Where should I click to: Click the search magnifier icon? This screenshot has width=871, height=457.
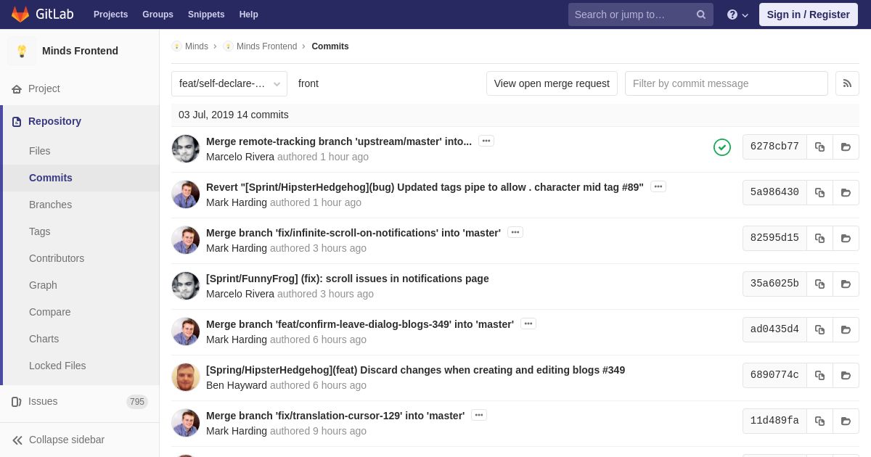tap(701, 15)
